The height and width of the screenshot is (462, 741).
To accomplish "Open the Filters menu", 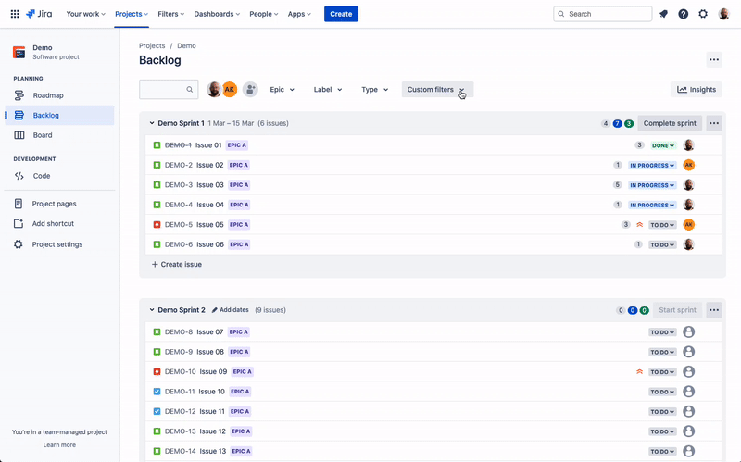I will coord(171,14).
